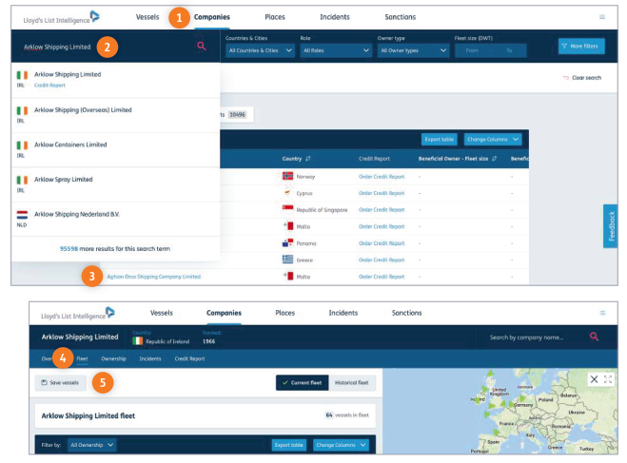
Task: Open Credit Report link under Arklow Shipping Limited
Action: 49,86
